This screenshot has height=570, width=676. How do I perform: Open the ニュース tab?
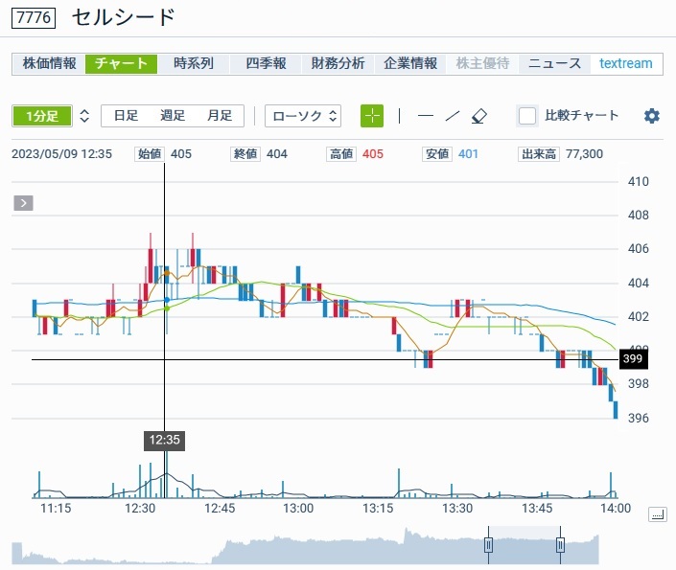(554, 64)
